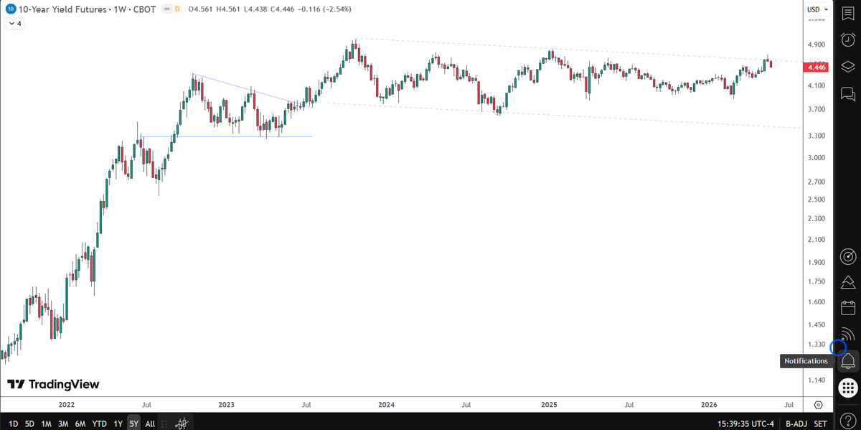The height and width of the screenshot is (430, 861).
Task: Grab the range toolbar drag handle
Action: (x=164, y=423)
